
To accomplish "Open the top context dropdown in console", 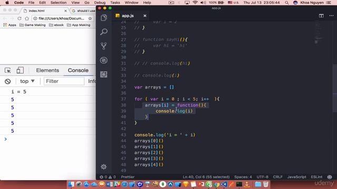I will [27, 81].
